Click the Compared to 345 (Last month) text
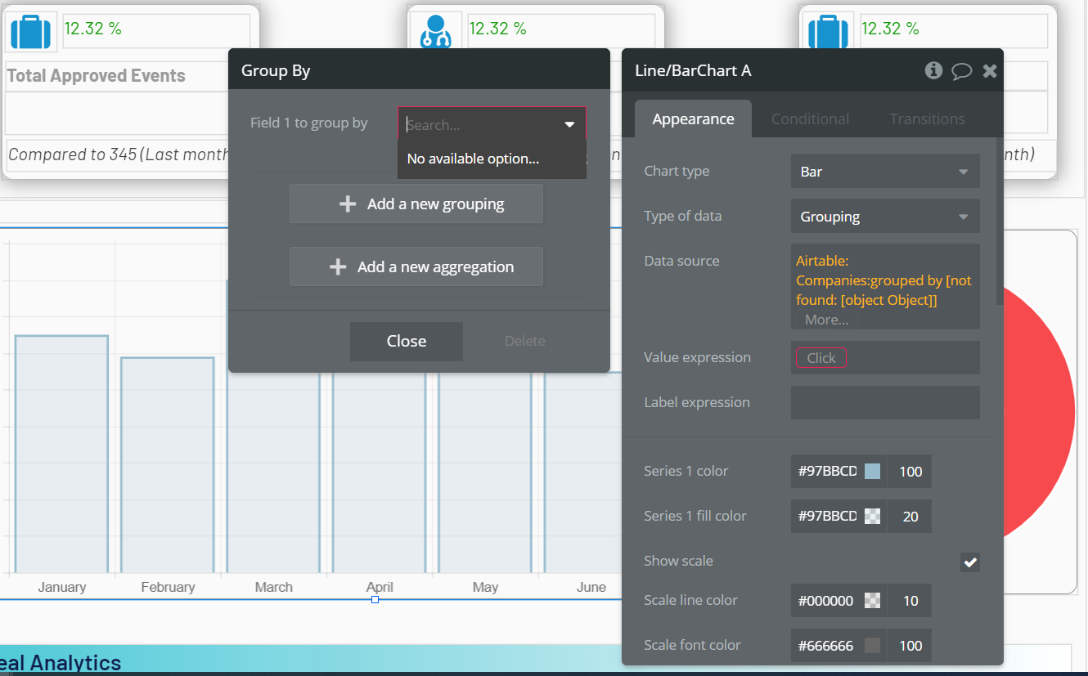The width and height of the screenshot is (1088, 676). pos(119,154)
